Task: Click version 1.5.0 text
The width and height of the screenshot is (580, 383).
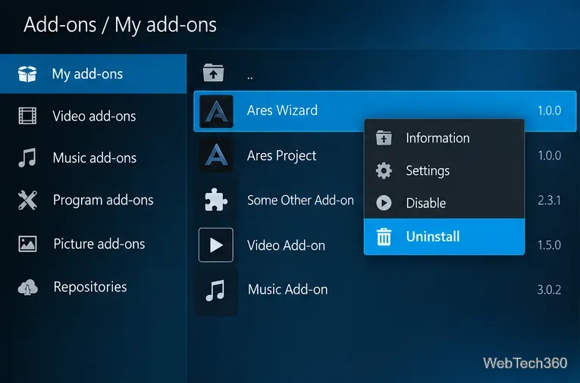Action: 550,245
